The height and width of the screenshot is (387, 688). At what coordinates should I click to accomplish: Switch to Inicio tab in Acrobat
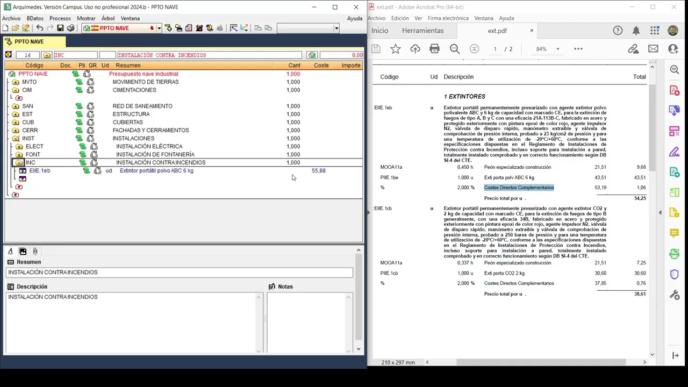tap(379, 31)
